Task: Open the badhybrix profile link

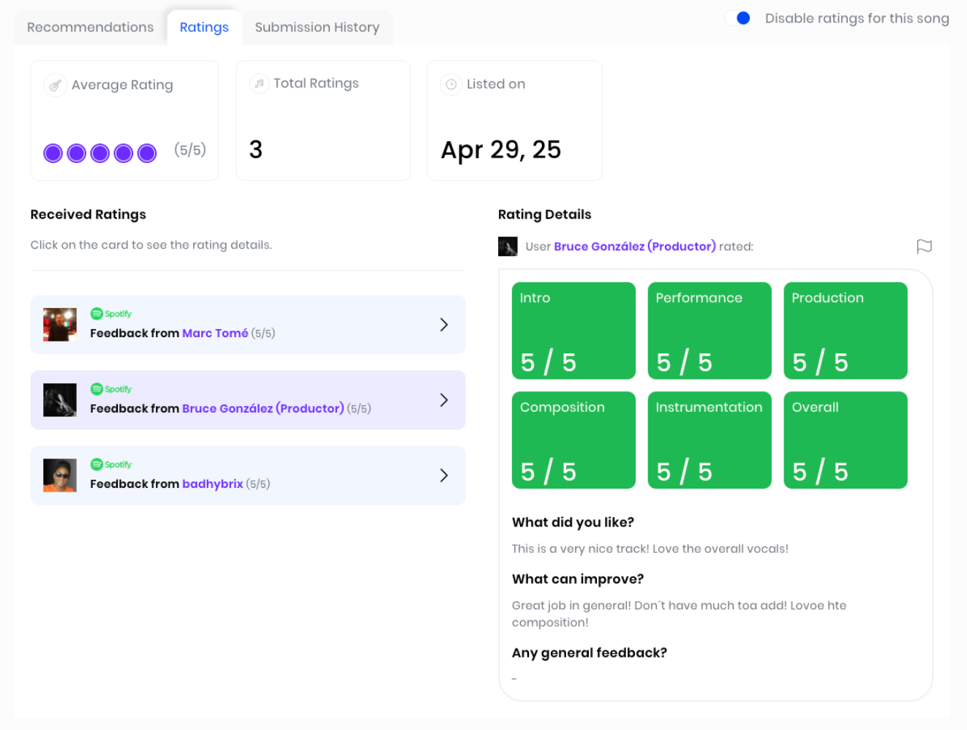Action: pos(212,484)
